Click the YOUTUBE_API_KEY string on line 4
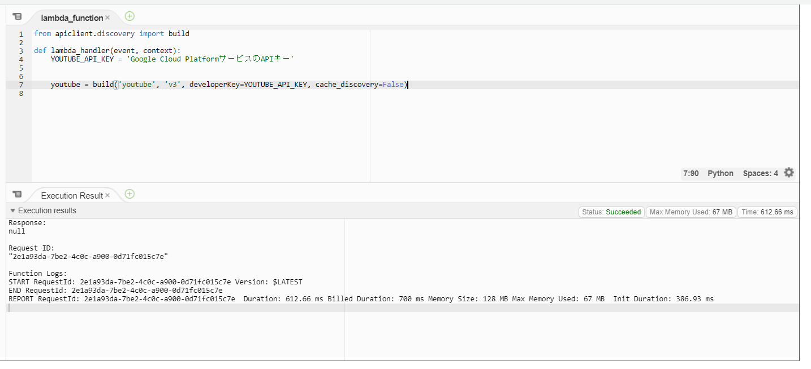Screen dimensions: 811x369 (x=209, y=59)
